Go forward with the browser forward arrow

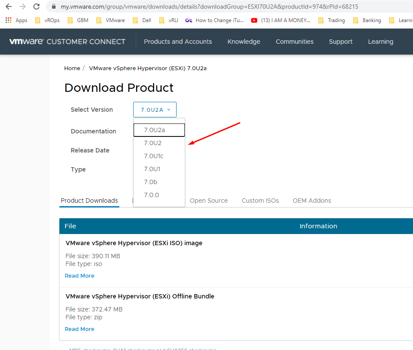[x=23, y=6]
